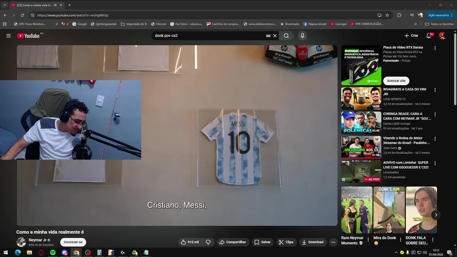Start voice search with the microphone

[x=302, y=36]
